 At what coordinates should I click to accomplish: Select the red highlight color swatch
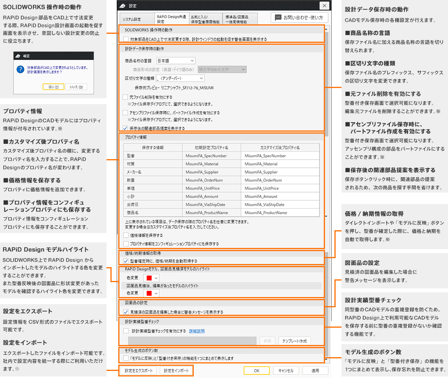148,278
